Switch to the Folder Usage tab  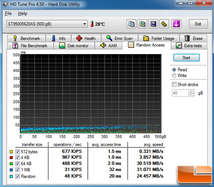tap(159, 38)
